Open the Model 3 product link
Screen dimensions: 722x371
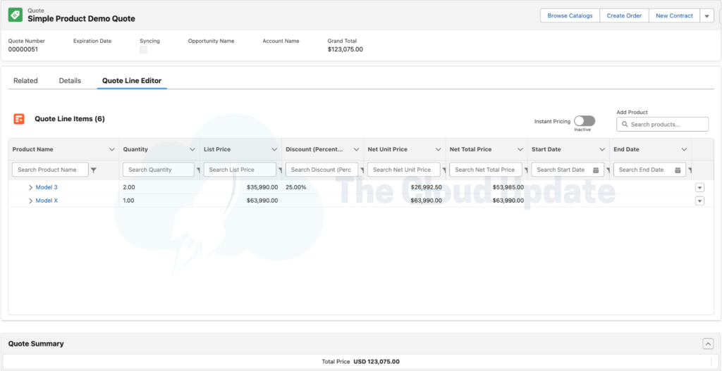point(47,187)
